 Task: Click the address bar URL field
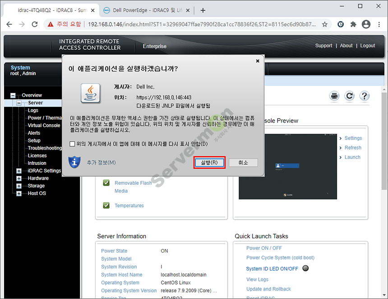202,24
